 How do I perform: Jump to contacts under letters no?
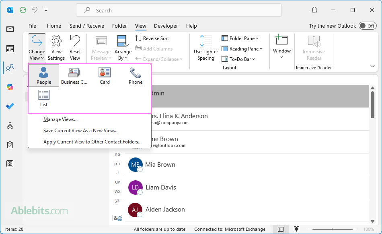point(117,154)
